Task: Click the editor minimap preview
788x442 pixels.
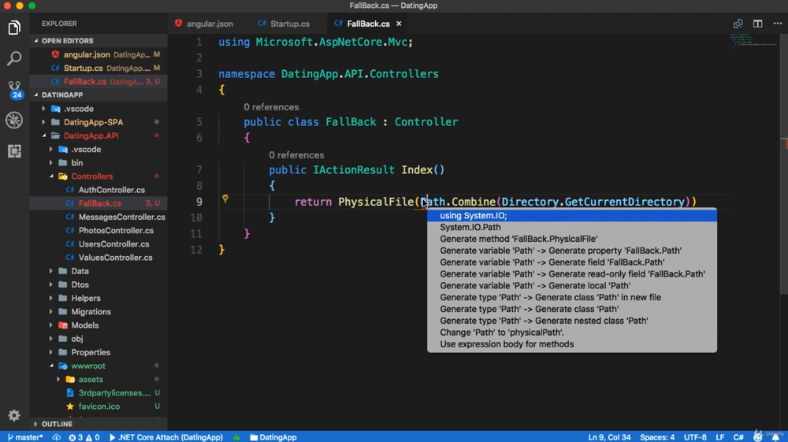Action: click(x=754, y=40)
